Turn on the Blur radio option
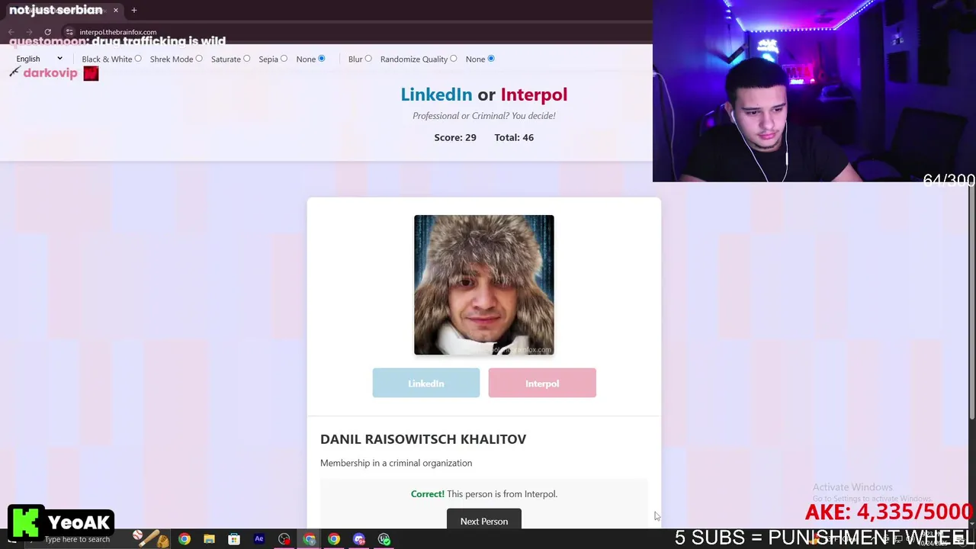 coord(368,59)
